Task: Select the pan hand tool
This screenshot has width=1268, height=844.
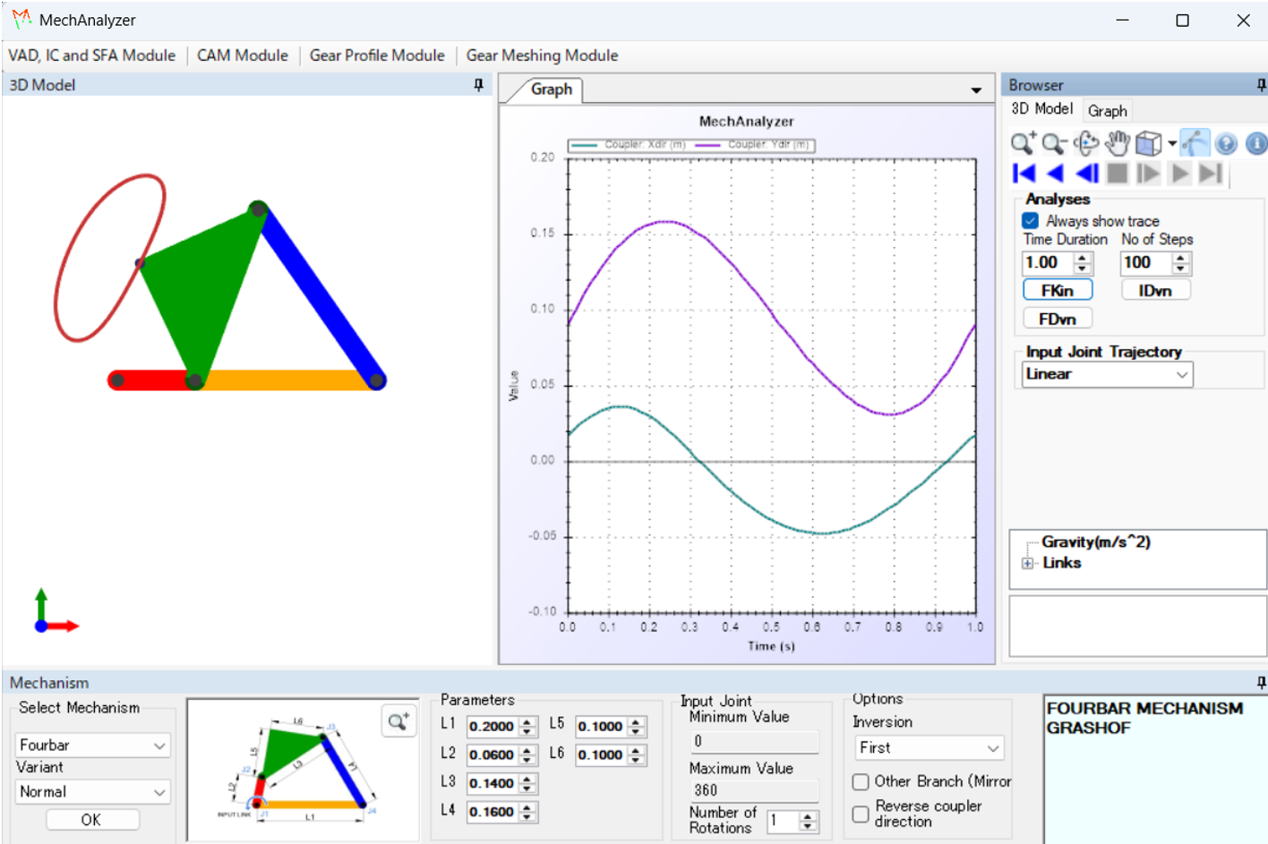Action: click(1117, 143)
